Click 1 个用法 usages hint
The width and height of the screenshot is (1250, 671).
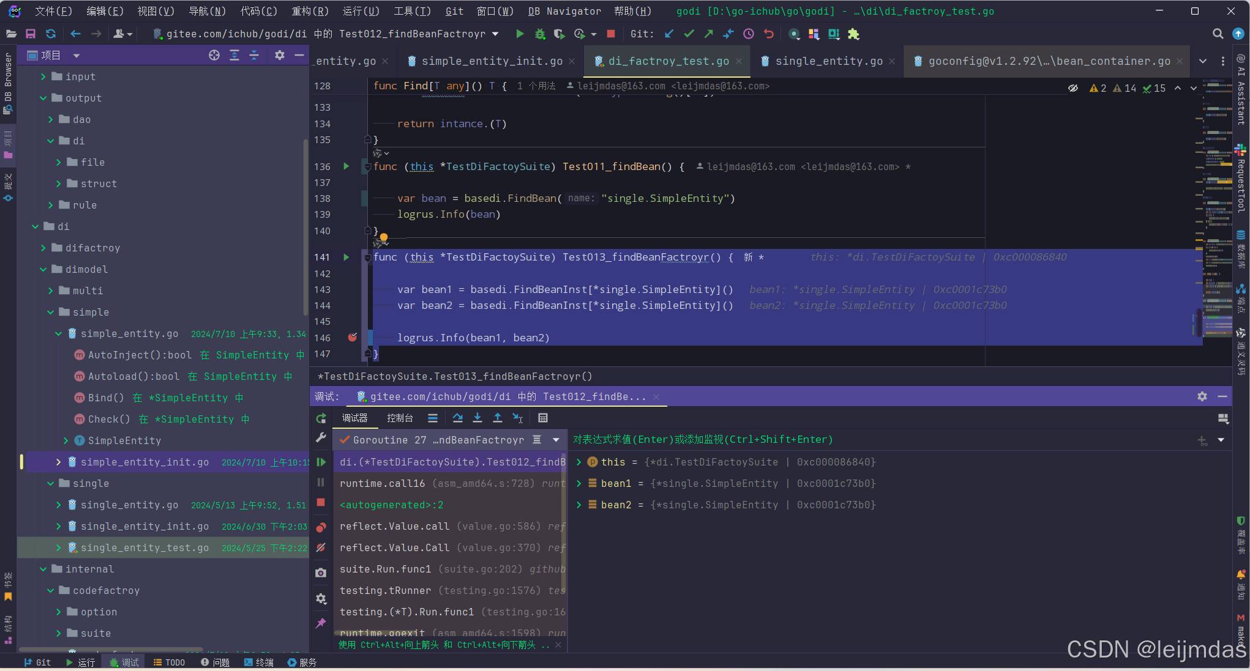point(536,86)
